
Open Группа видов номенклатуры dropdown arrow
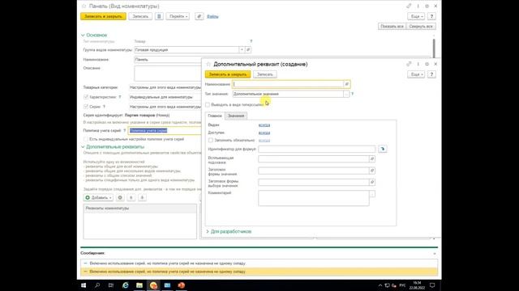click(242, 49)
